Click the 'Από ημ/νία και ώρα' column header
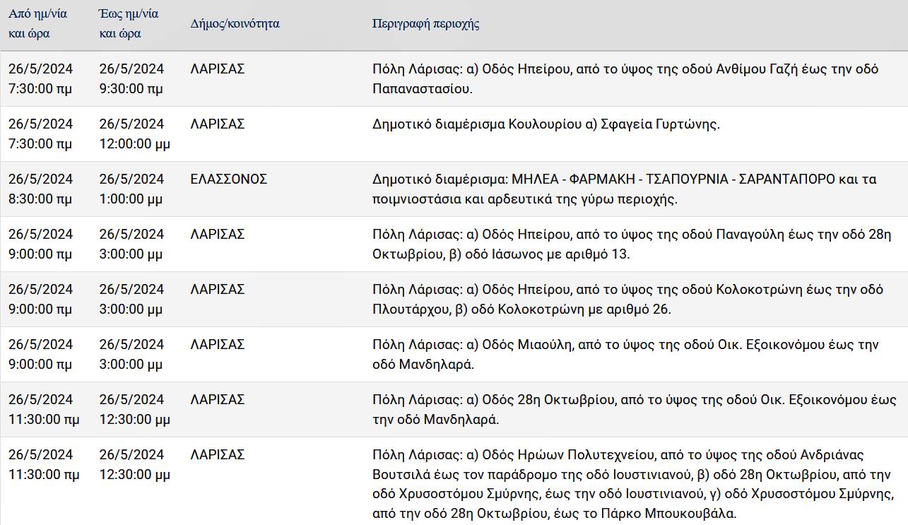 pos(38,23)
